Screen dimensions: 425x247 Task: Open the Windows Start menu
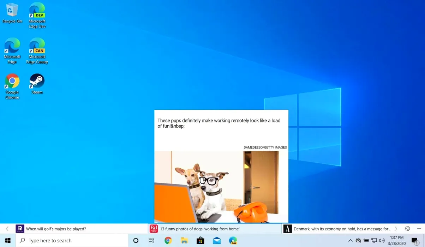coord(8,241)
